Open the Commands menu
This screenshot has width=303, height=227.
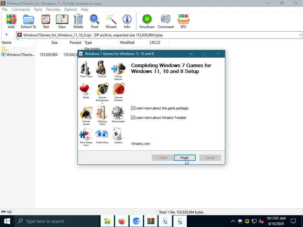pos(21,9)
